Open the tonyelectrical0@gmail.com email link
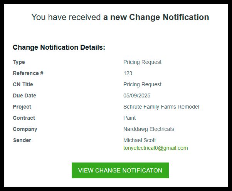The width and height of the screenshot is (232, 191). pos(156,148)
